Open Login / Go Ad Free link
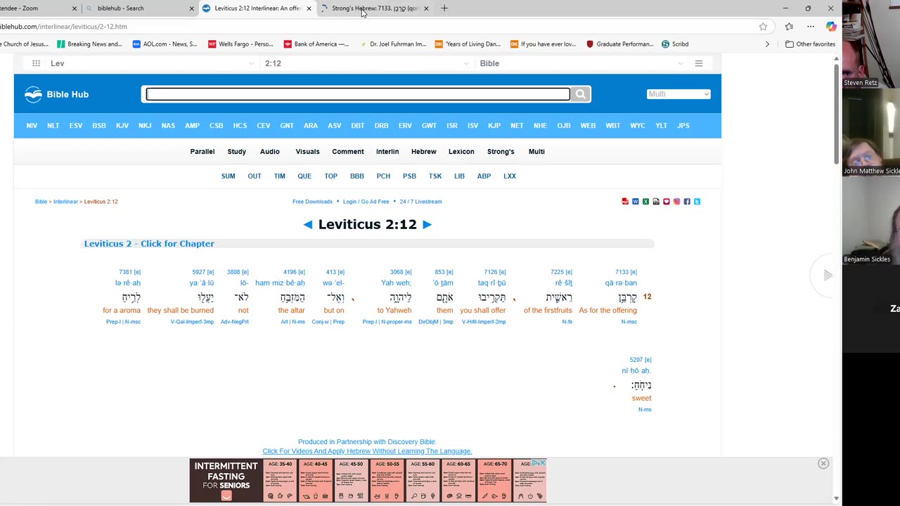900x506 pixels. click(366, 202)
